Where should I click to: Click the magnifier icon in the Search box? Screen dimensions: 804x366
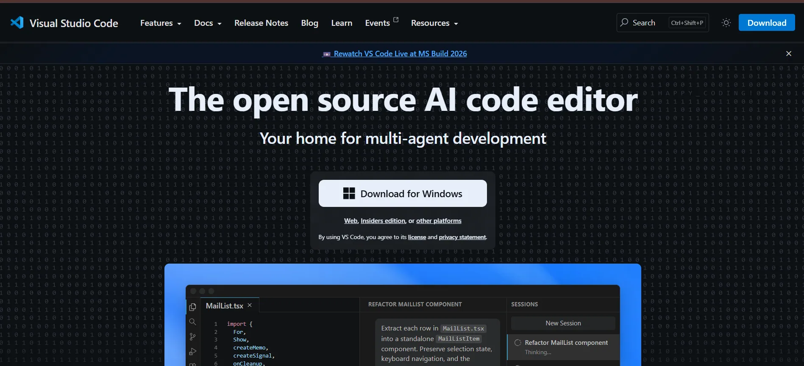tap(624, 22)
